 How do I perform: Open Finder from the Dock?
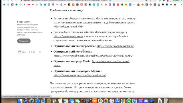[20, 101]
